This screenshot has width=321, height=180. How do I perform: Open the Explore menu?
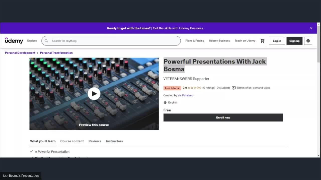click(x=32, y=41)
